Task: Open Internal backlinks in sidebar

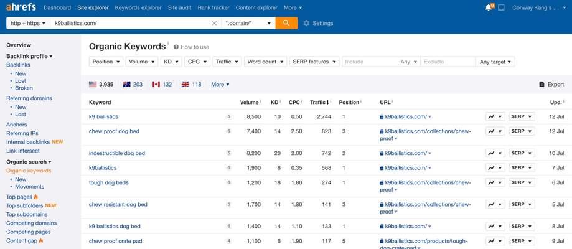Action: coord(28,142)
